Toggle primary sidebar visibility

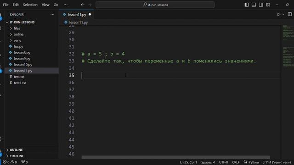point(247,5)
